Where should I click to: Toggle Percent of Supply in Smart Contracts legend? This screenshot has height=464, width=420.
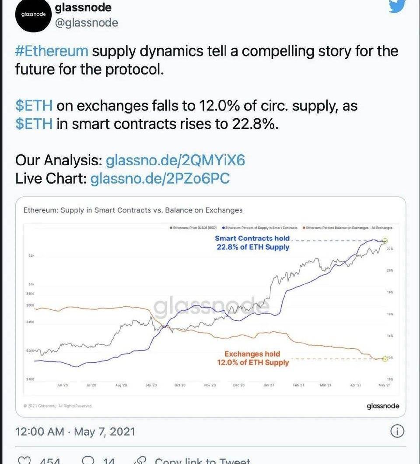point(260,228)
